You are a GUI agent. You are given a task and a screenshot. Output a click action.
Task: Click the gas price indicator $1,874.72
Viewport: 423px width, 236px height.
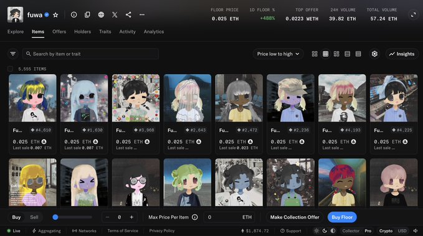click(x=255, y=230)
